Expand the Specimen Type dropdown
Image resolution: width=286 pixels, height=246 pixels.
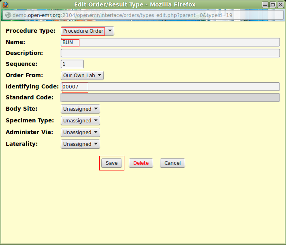tap(80, 121)
